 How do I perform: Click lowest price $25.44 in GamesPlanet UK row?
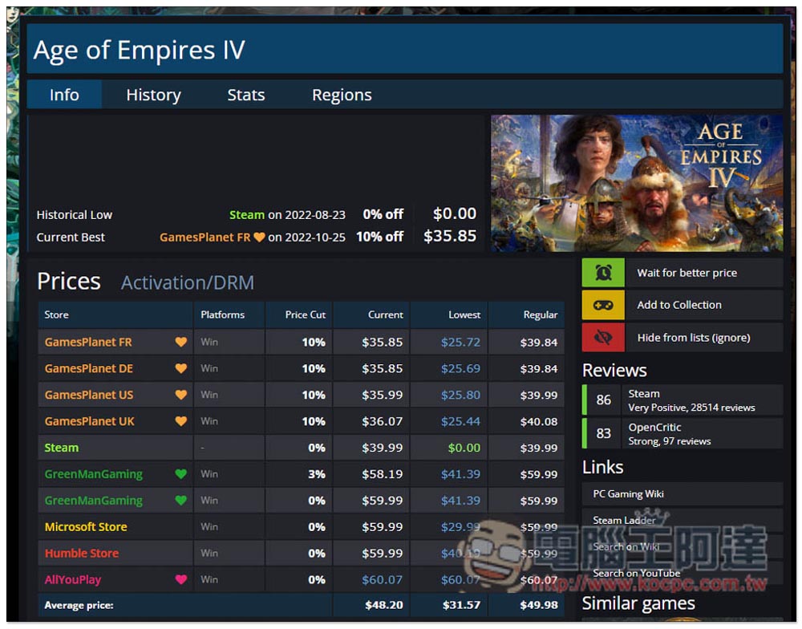click(460, 421)
